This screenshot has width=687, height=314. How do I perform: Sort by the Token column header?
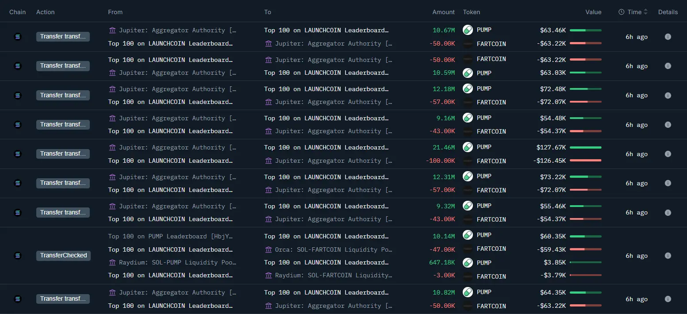472,12
